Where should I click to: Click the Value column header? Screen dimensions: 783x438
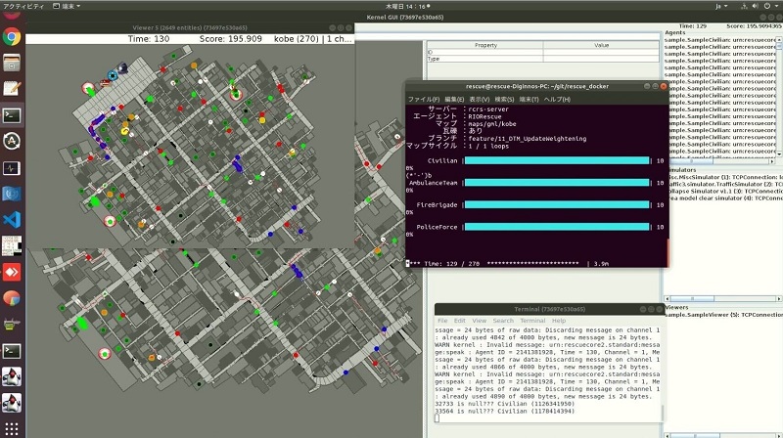pos(601,45)
